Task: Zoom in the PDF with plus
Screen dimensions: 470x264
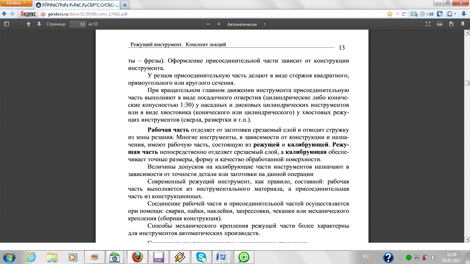Action: (x=218, y=24)
